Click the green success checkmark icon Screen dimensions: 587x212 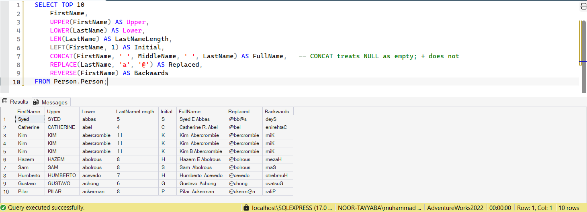4,208
